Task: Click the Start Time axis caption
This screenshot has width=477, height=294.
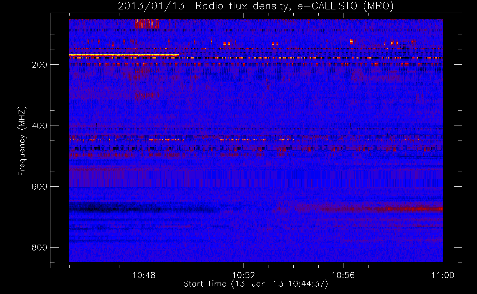Action: tap(256, 284)
